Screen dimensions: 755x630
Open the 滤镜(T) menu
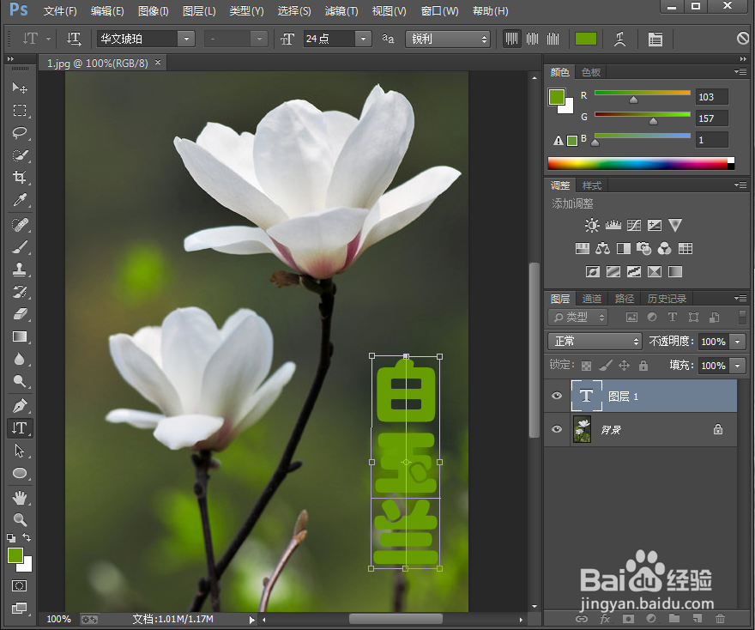tap(341, 10)
